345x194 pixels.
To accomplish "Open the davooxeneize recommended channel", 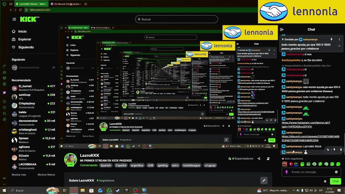I will point(33,123).
